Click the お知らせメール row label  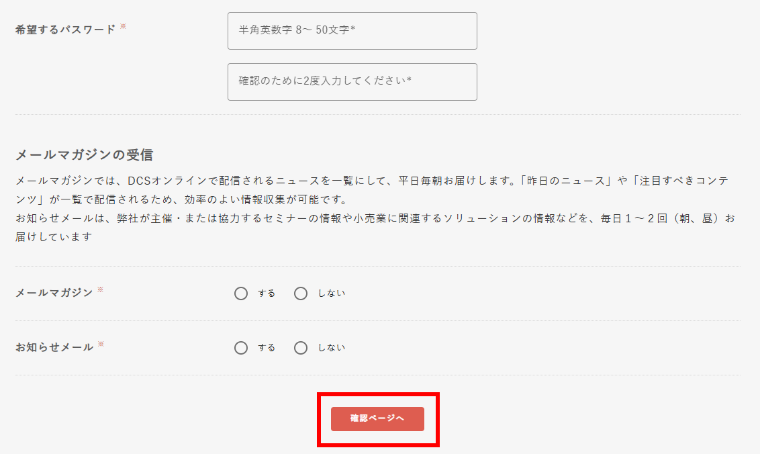click(54, 347)
